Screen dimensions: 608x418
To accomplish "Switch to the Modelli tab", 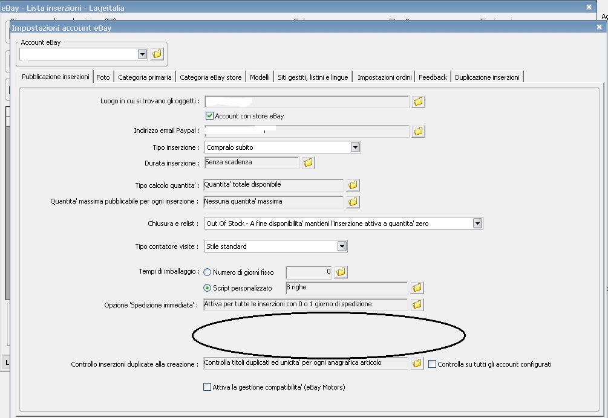I will pos(260,77).
